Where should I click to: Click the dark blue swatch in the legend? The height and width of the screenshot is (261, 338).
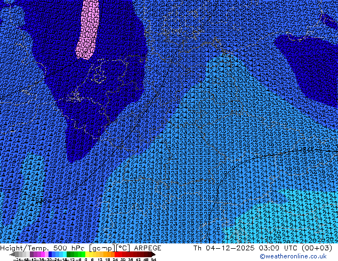click(x=50, y=254)
